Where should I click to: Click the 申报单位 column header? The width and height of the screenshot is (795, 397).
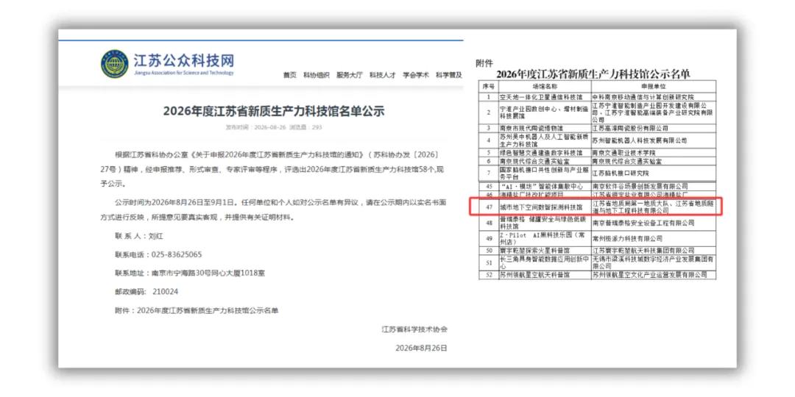[x=653, y=87]
